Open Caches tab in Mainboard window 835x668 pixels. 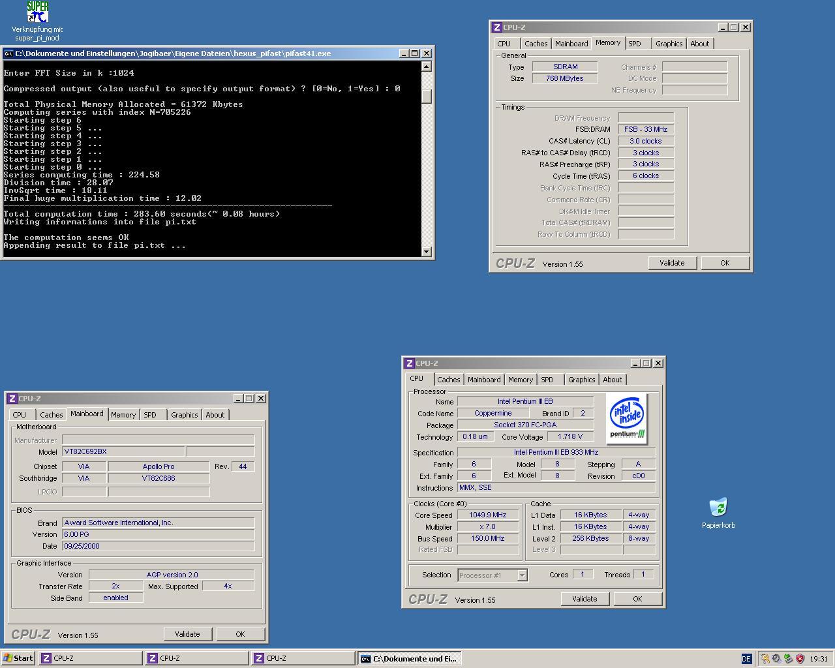tap(51, 415)
